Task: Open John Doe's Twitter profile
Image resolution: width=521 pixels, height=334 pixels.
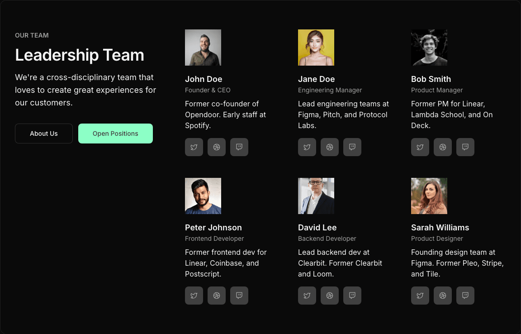Action: coord(194,147)
